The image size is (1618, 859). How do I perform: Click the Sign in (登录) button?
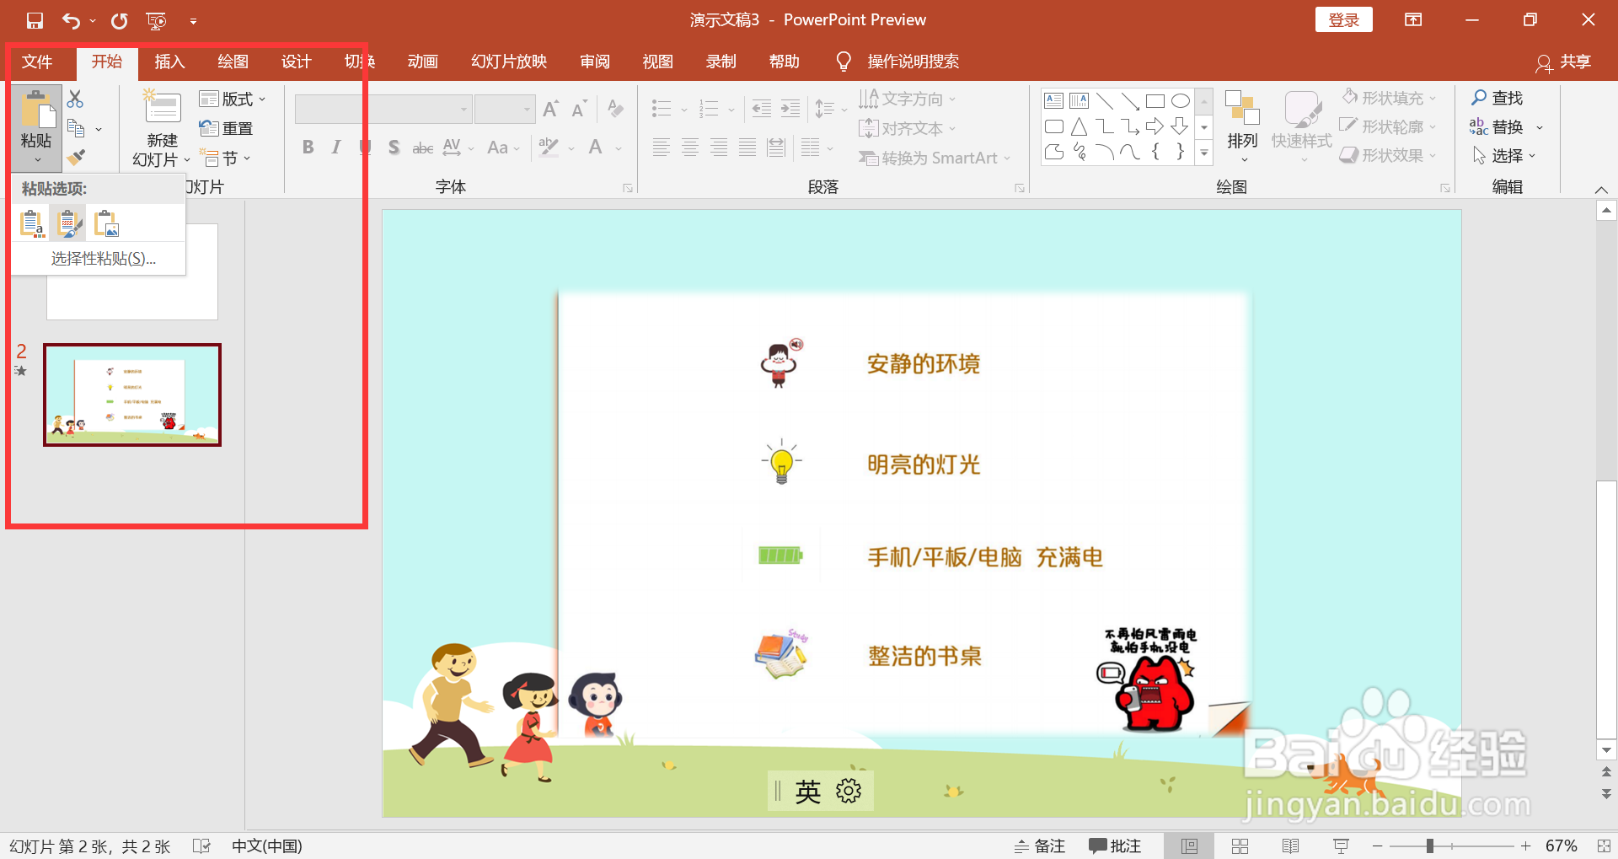coord(1343,20)
